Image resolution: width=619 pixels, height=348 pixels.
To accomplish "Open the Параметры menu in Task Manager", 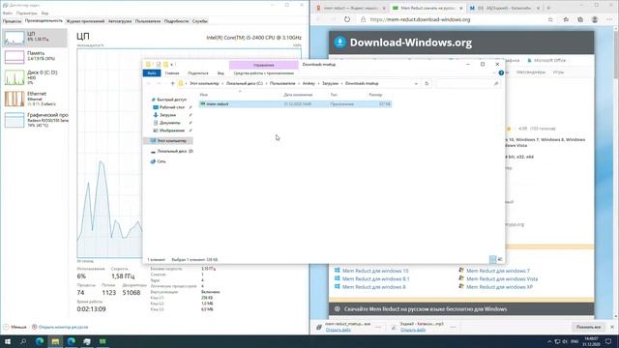I will 26,13.
